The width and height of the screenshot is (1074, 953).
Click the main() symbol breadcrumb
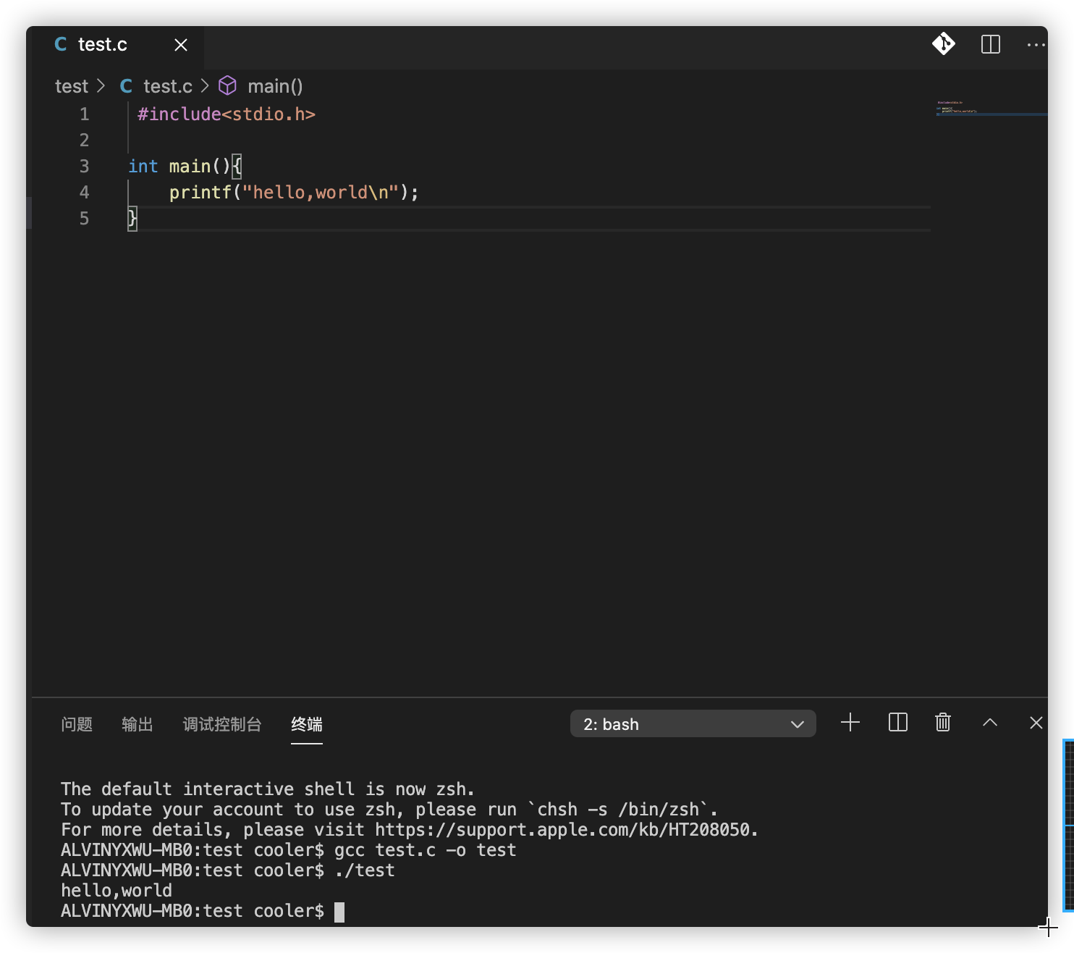[x=275, y=86]
